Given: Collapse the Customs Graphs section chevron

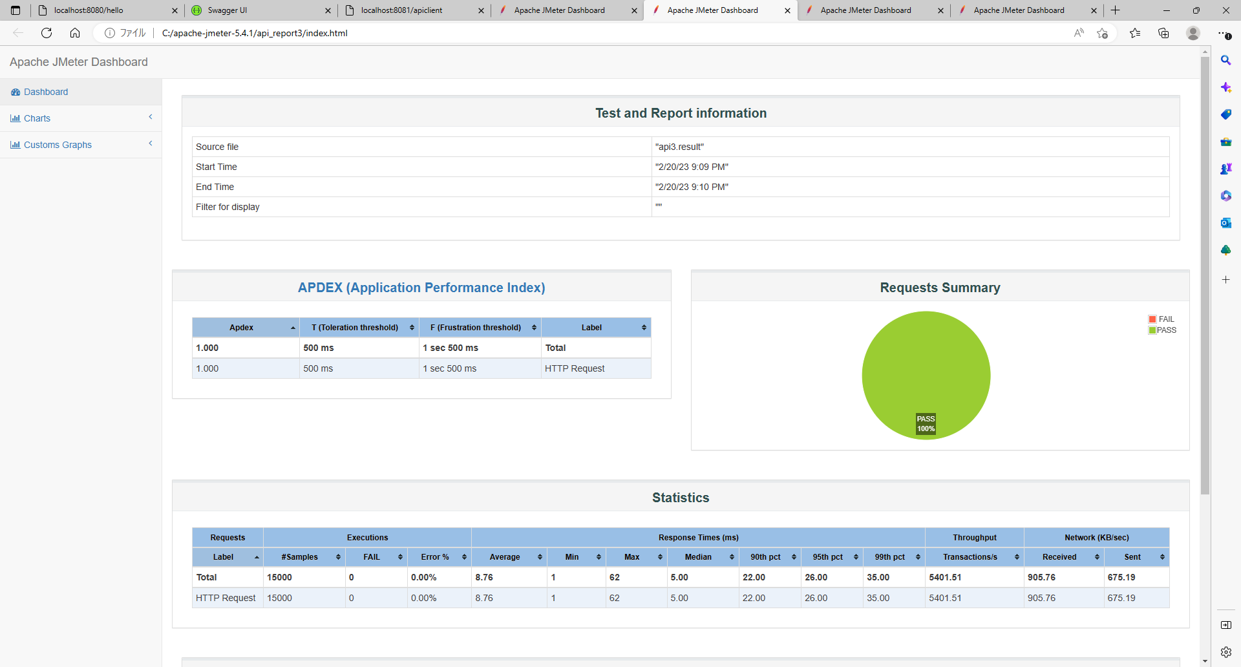Looking at the screenshot, I should [151, 143].
